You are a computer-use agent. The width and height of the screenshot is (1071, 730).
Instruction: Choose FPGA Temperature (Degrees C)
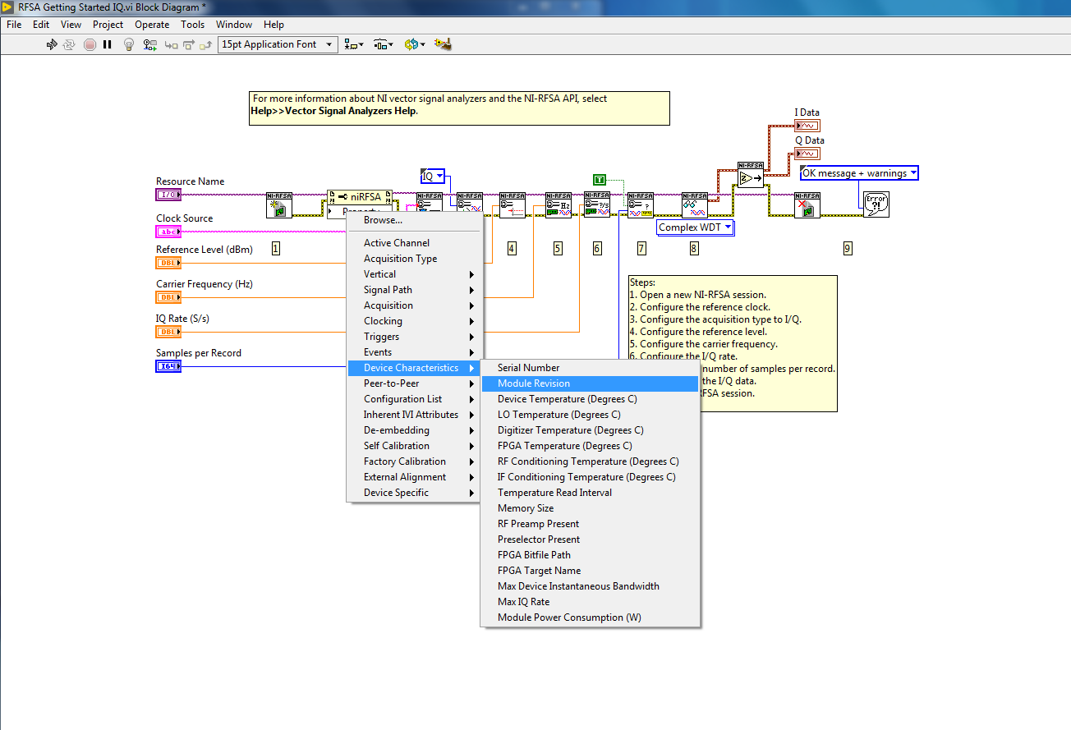[590, 446]
